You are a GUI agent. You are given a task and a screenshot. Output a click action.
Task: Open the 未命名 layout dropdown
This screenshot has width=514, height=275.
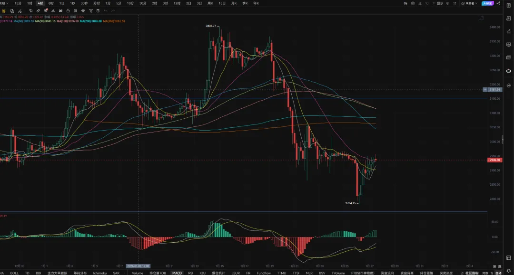point(470,3)
